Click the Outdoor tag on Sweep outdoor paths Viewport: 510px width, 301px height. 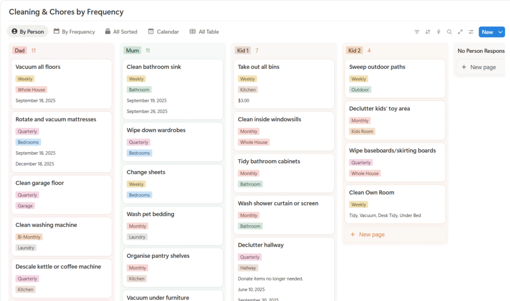coord(360,90)
